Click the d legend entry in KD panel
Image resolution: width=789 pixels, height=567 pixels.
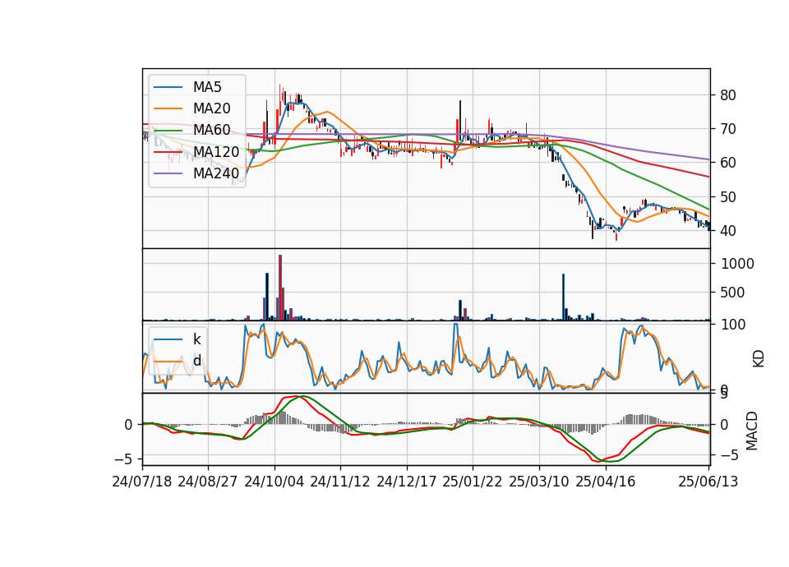click(197, 360)
